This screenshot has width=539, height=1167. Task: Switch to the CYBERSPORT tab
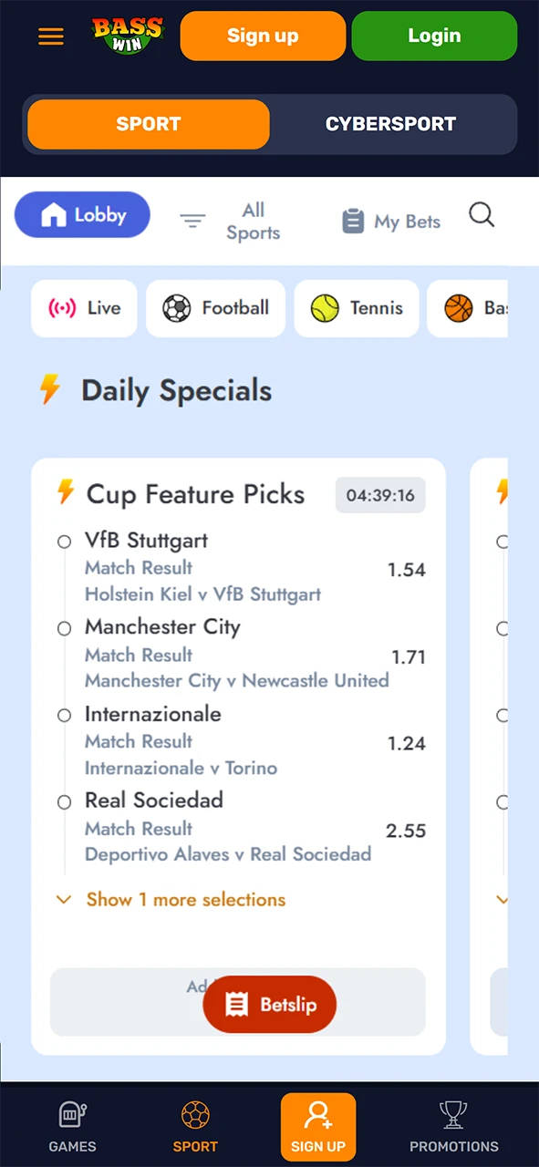pyautogui.click(x=390, y=124)
